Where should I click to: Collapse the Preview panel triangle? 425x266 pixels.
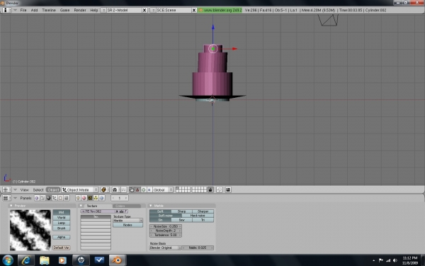[11, 206]
